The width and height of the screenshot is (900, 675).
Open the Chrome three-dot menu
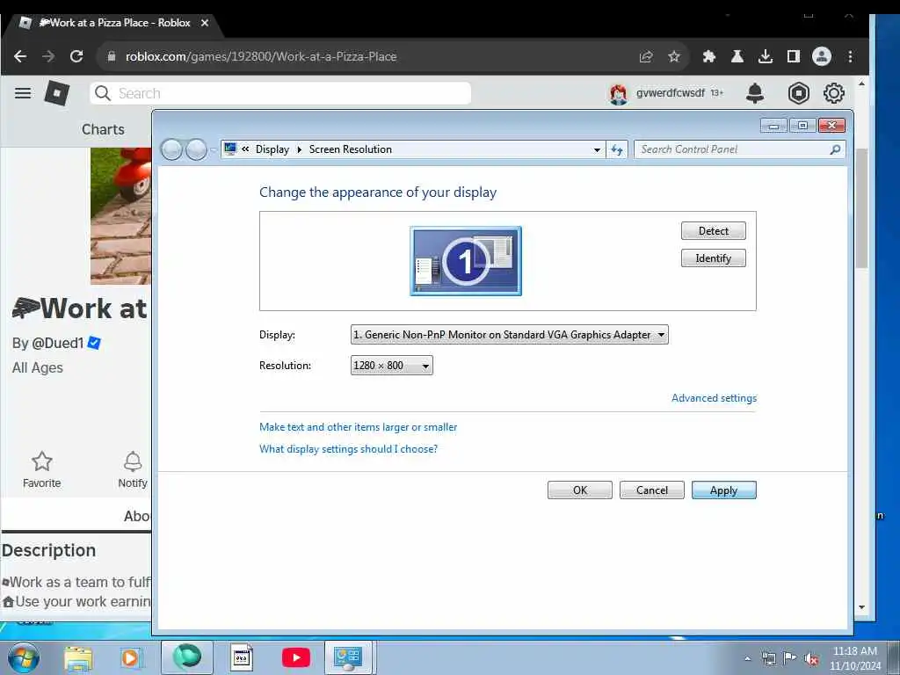pyautogui.click(x=850, y=56)
